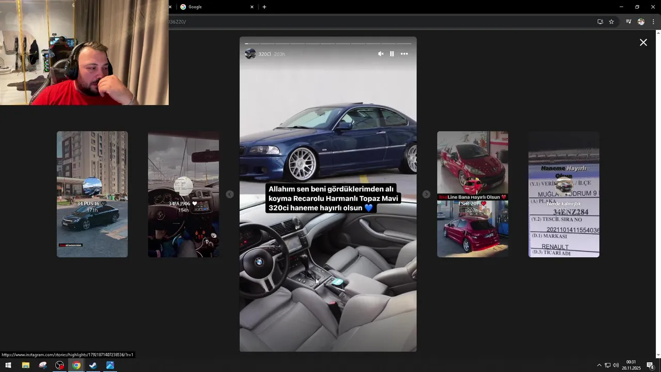Screen dimensions: 661x372
Task: Show hidden system tray icons
Action: (599, 365)
